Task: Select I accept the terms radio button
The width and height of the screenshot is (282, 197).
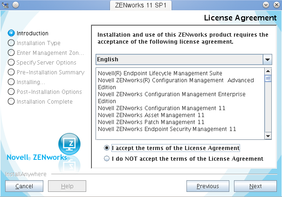Action: (107, 148)
